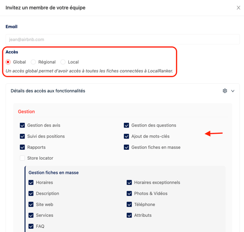This screenshot has width=244, height=232.
Task: Open settings gear for feature access details
Action: coord(225,91)
